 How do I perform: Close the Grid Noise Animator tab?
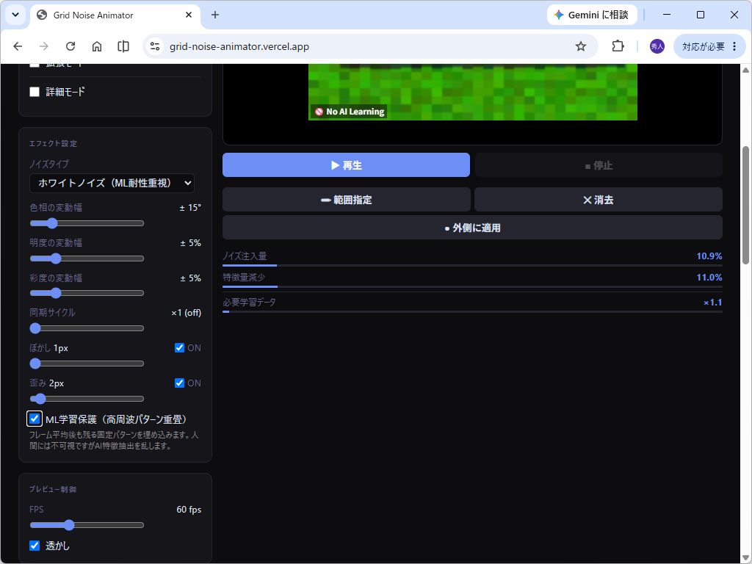coord(189,15)
